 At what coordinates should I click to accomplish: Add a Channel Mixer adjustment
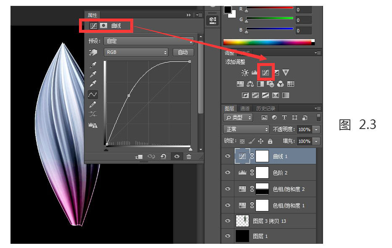pos(281,84)
